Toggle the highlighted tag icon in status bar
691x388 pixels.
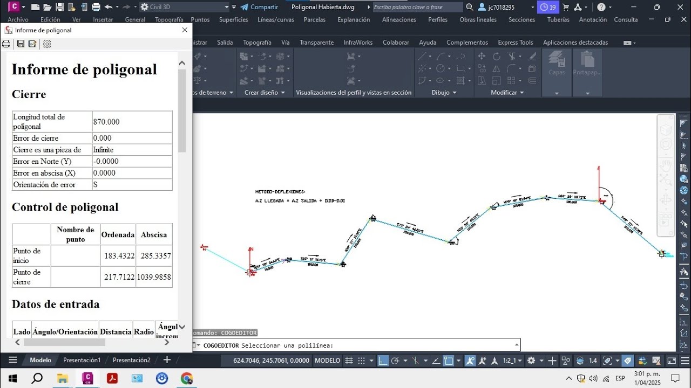pyautogui.click(x=627, y=361)
